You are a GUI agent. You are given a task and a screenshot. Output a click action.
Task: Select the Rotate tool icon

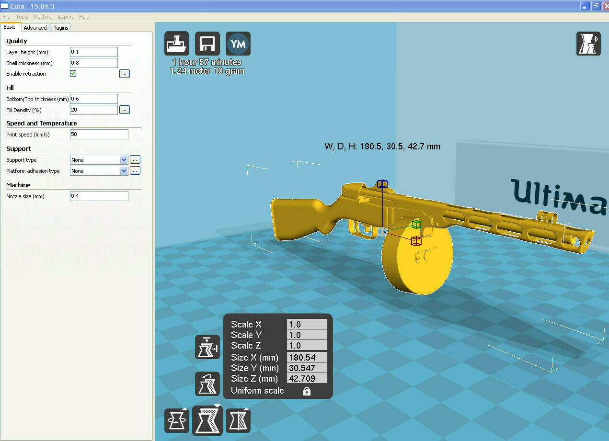[176, 421]
